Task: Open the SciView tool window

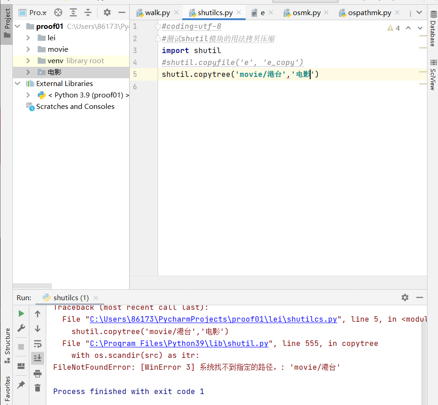Action: 433,75
